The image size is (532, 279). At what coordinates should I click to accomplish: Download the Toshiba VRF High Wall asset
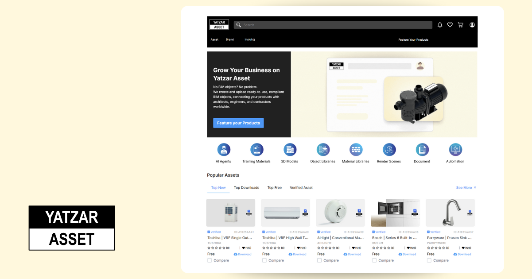[x=297, y=254]
